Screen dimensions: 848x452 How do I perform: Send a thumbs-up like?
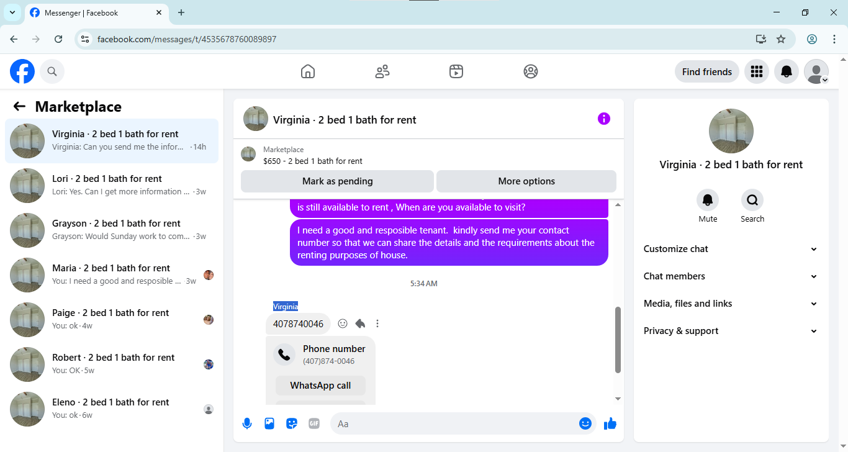pyautogui.click(x=610, y=423)
